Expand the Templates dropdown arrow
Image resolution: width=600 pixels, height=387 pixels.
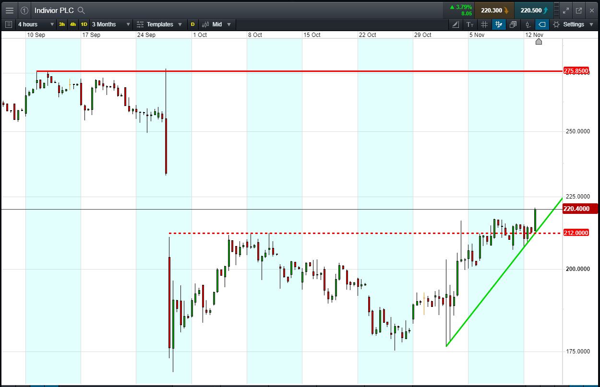click(180, 24)
